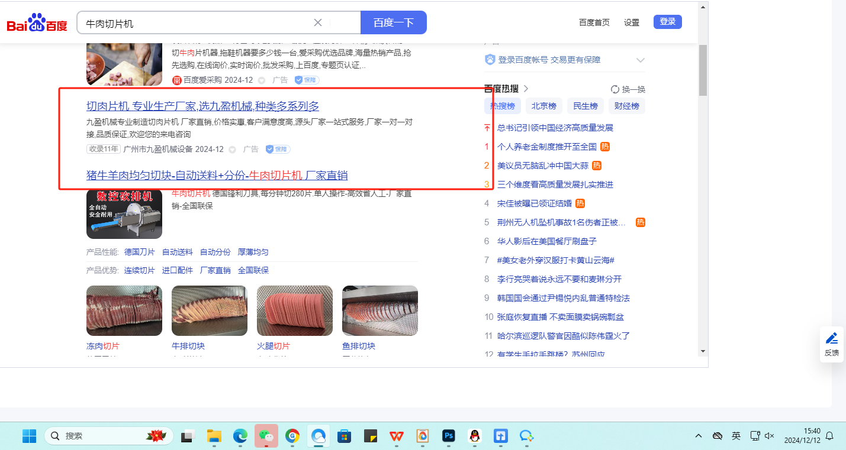This screenshot has width=846, height=450.
Task: Click the 连续切片 product advantage link
Action: click(x=140, y=270)
